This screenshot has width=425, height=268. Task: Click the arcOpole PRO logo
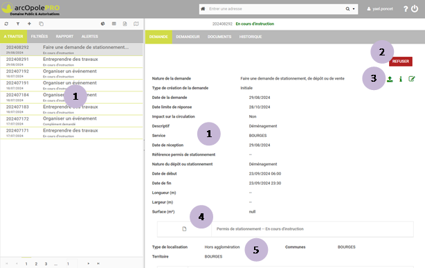tap(30, 9)
